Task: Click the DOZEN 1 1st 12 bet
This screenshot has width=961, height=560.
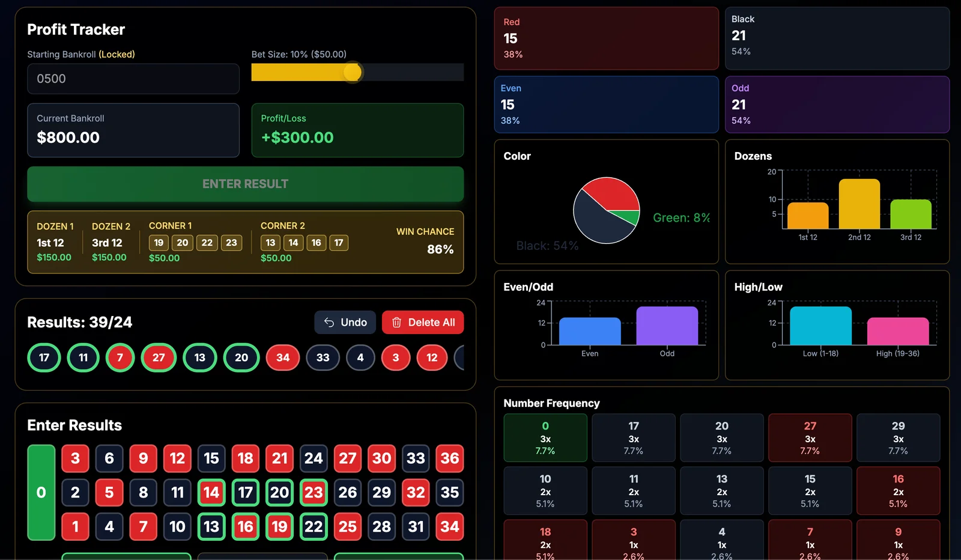Action: [54, 242]
